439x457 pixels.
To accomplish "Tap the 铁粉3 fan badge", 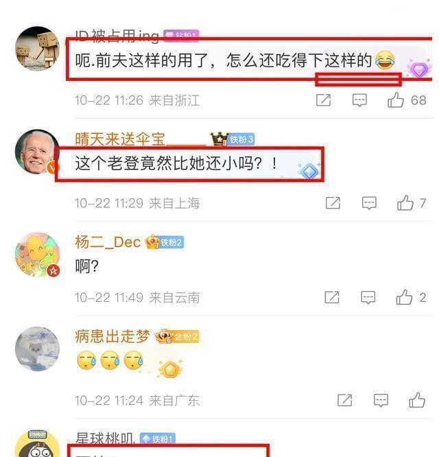I will 241,139.
